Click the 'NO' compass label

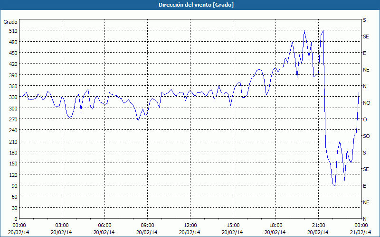click(x=366, y=103)
